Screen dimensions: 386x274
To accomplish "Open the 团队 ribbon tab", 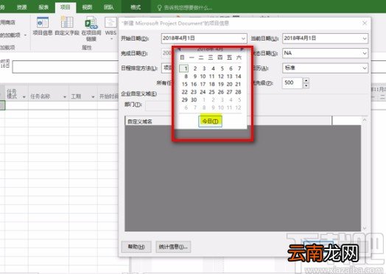I will [x=108, y=7].
